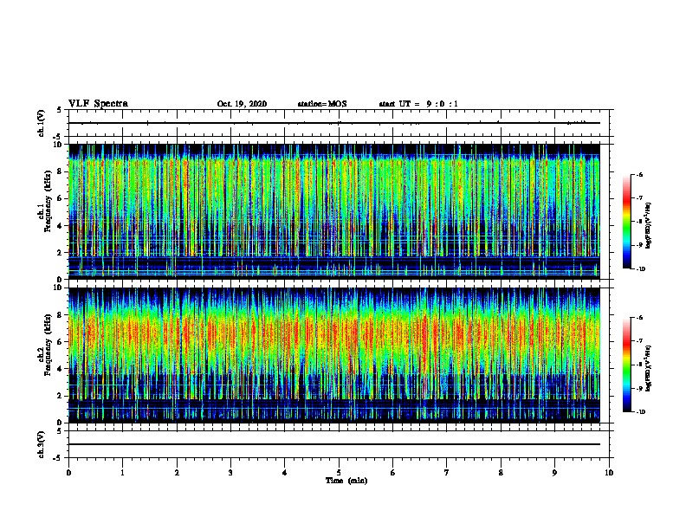
Task: Click the time axis tick label "0"
Action: [x=68, y=473]
